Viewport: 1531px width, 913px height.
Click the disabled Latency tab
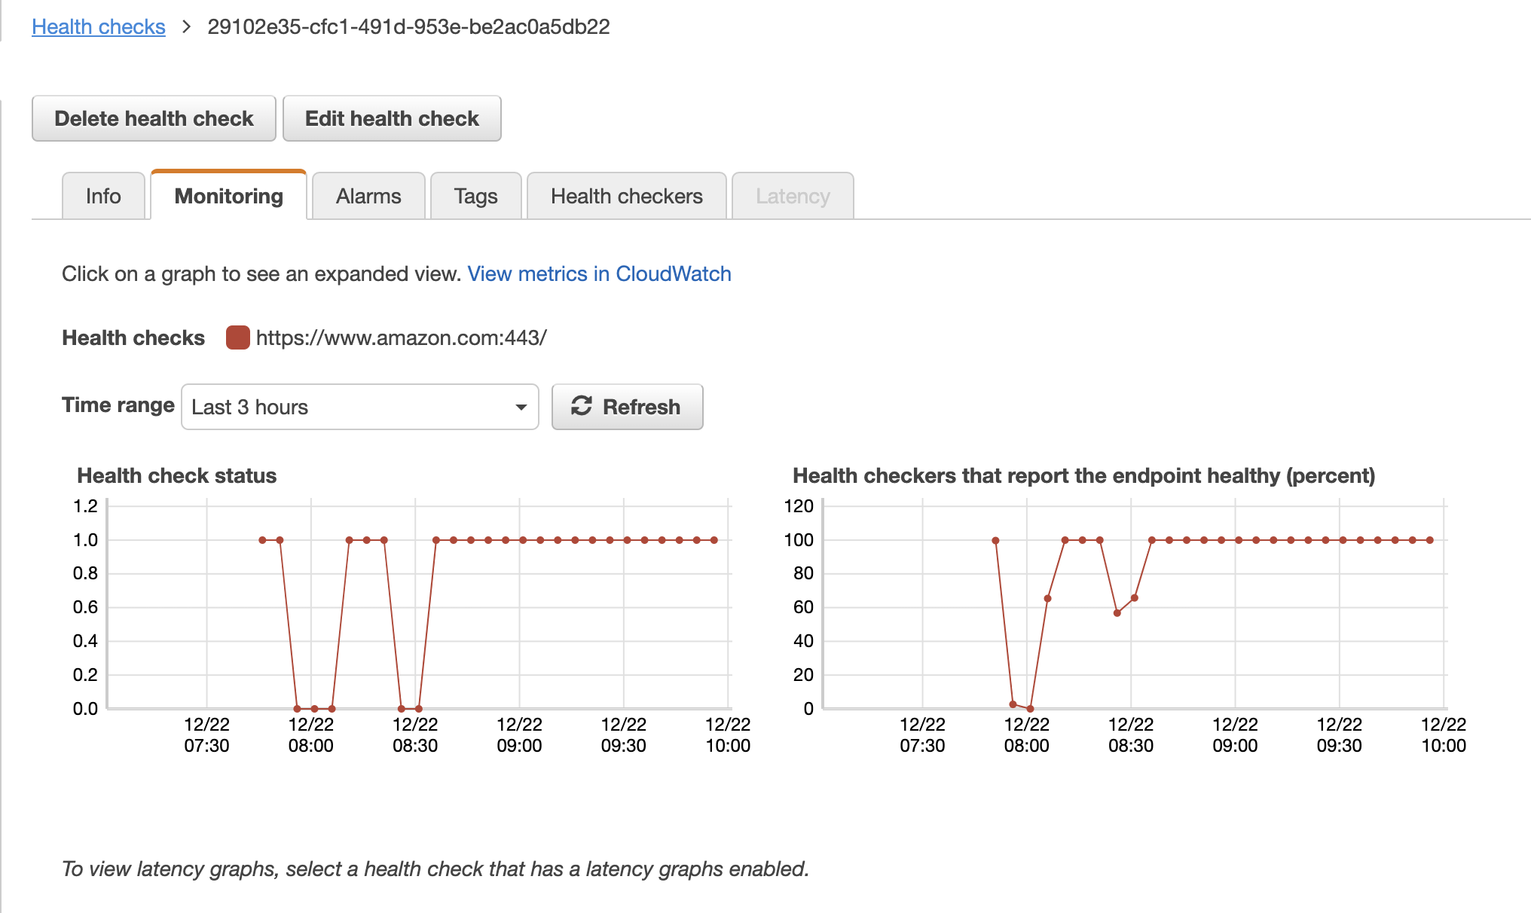(x=793, y=196)
